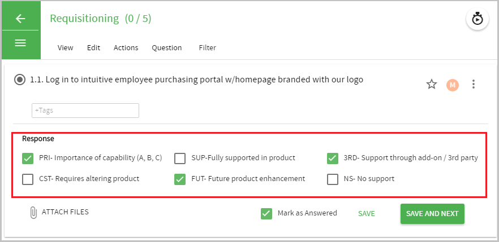Check NS- No support option
The width and height of the screenshot is (499, 242).
[x=333, y=179]
